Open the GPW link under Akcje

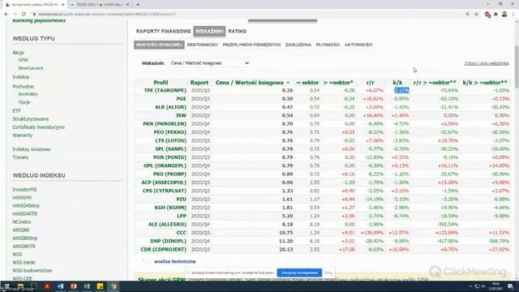24,60
